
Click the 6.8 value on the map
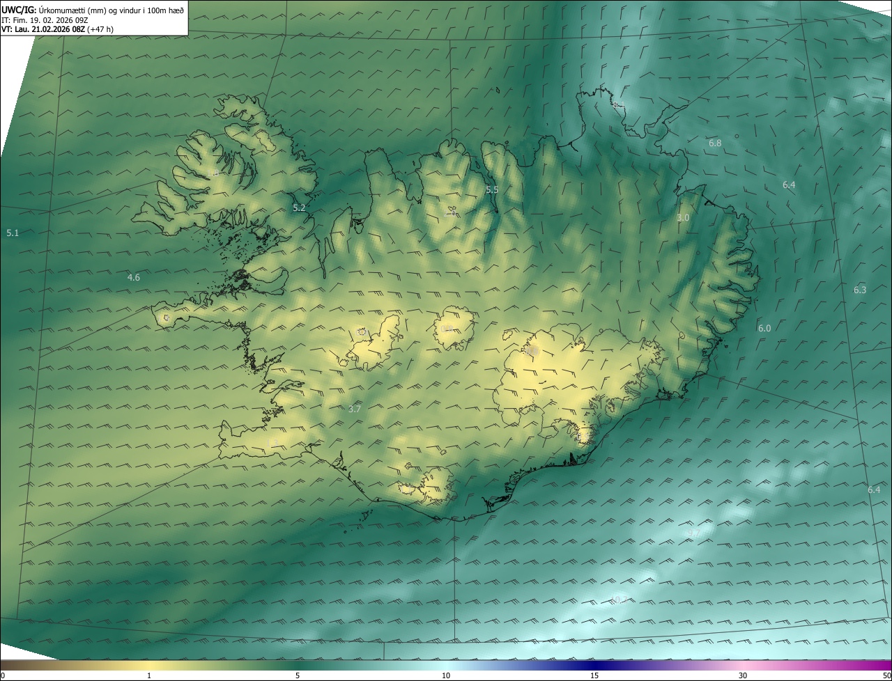point(715,143)
